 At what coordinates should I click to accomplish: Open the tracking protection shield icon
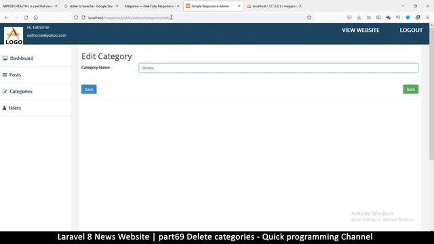tap(76, 18)
